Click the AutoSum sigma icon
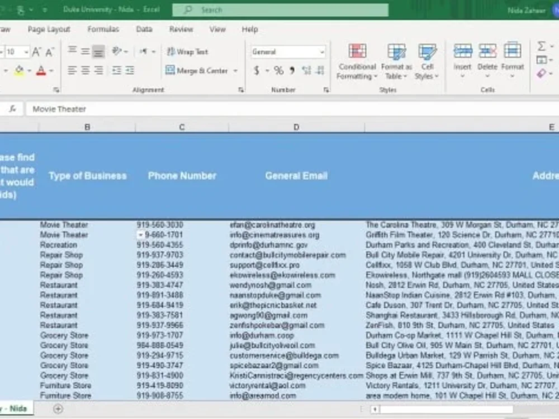559x419 pixels. point(542,46)
